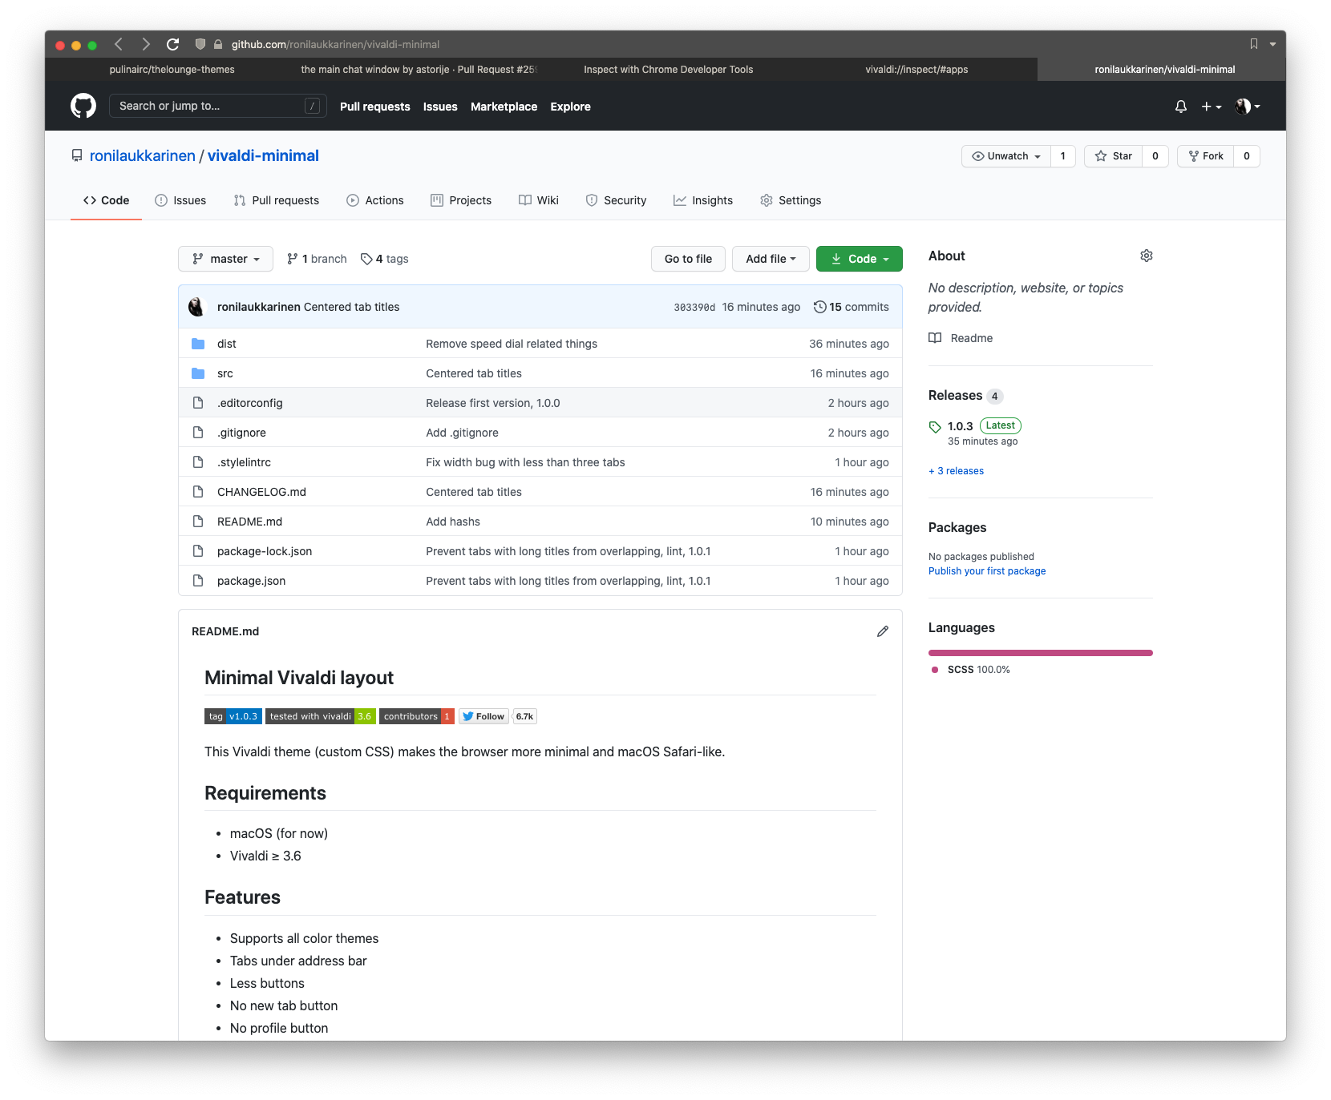The width and height of the screenshot is (1331, 1100).
Task: Click the commit hash 303390d
Action: click(x=694, y=308)
